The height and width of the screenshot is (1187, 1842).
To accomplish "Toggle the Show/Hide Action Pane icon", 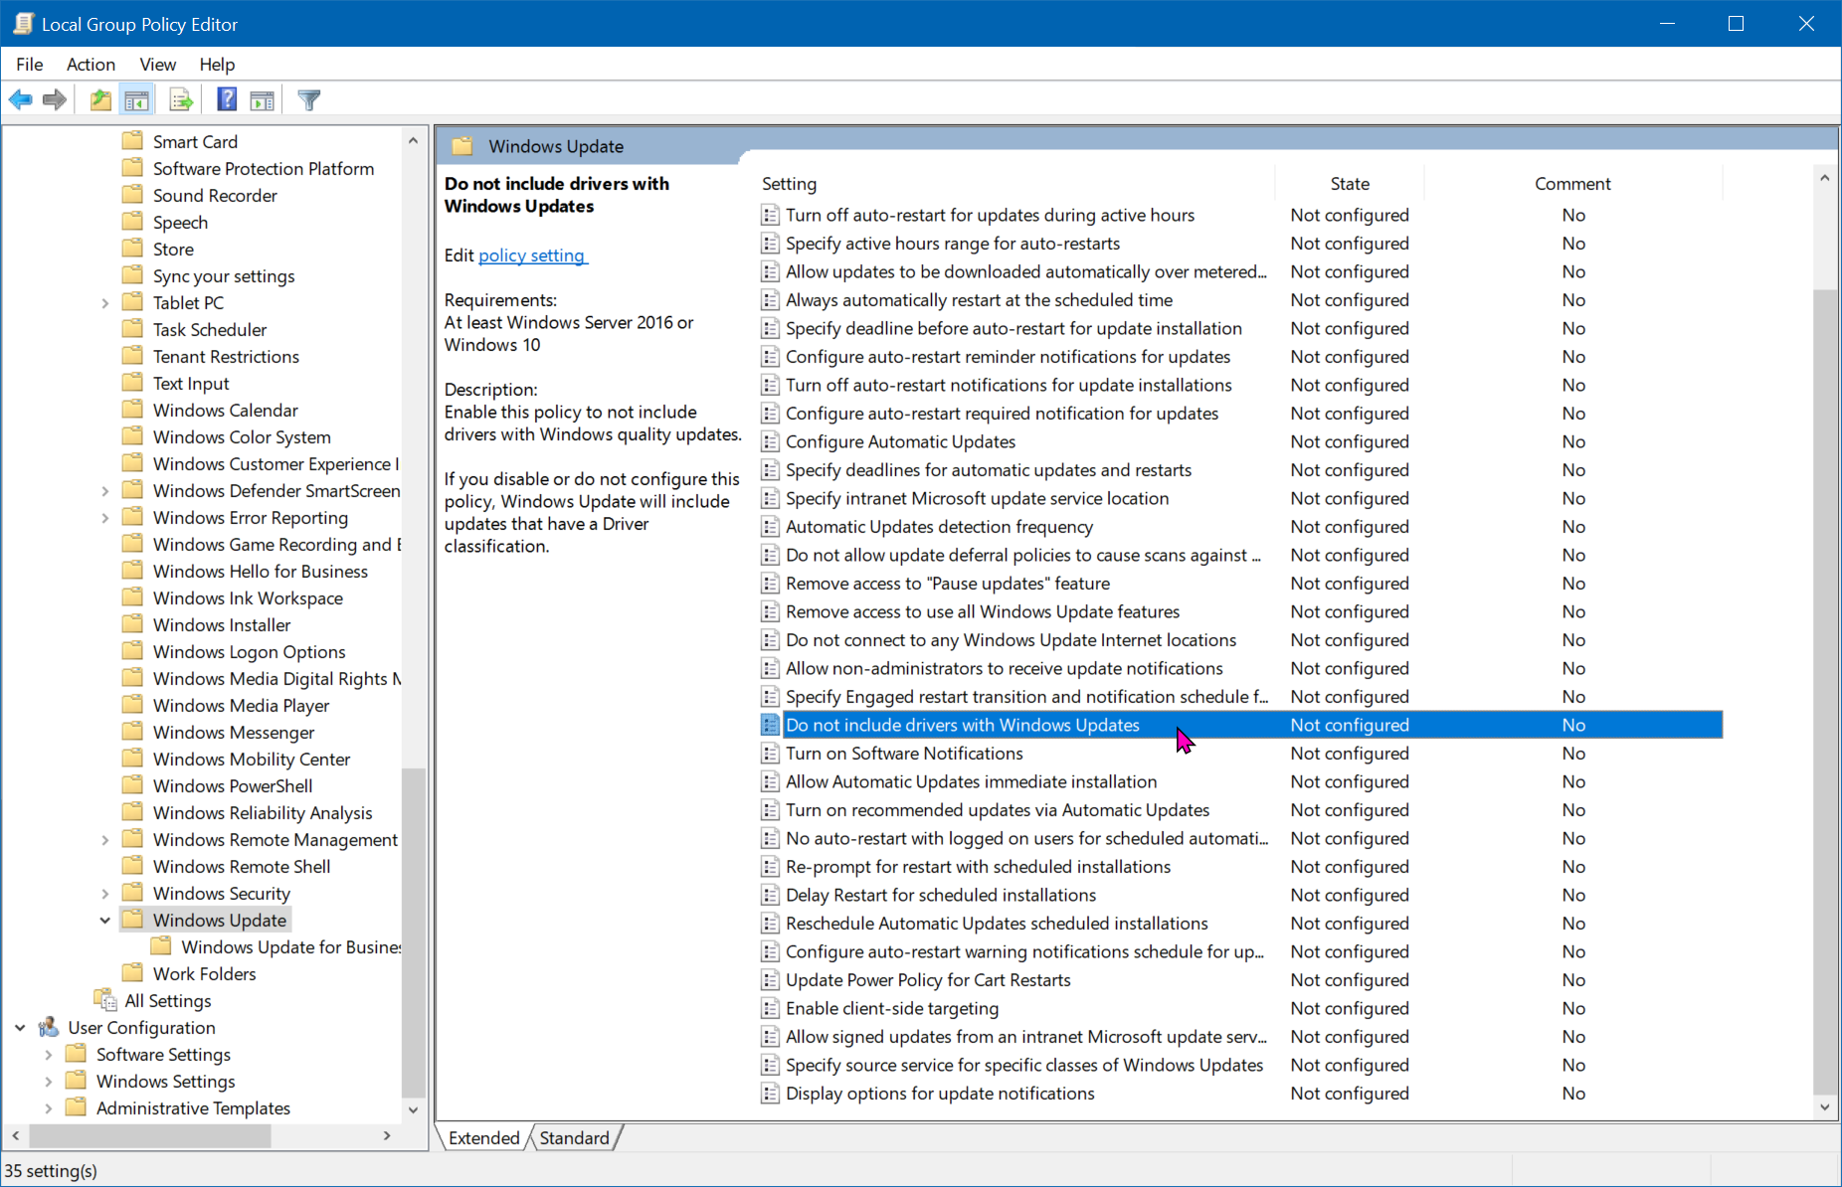I will [x=262, y=99].
